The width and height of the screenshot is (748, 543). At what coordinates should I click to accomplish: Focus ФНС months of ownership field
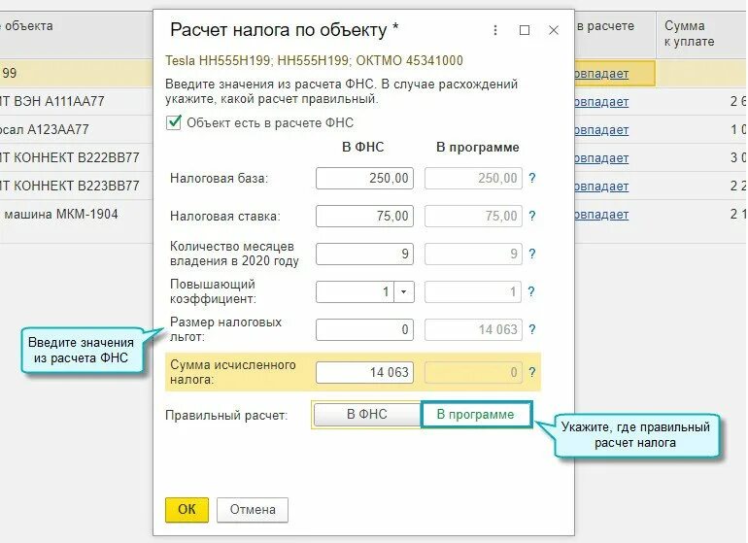pos(364,254)
